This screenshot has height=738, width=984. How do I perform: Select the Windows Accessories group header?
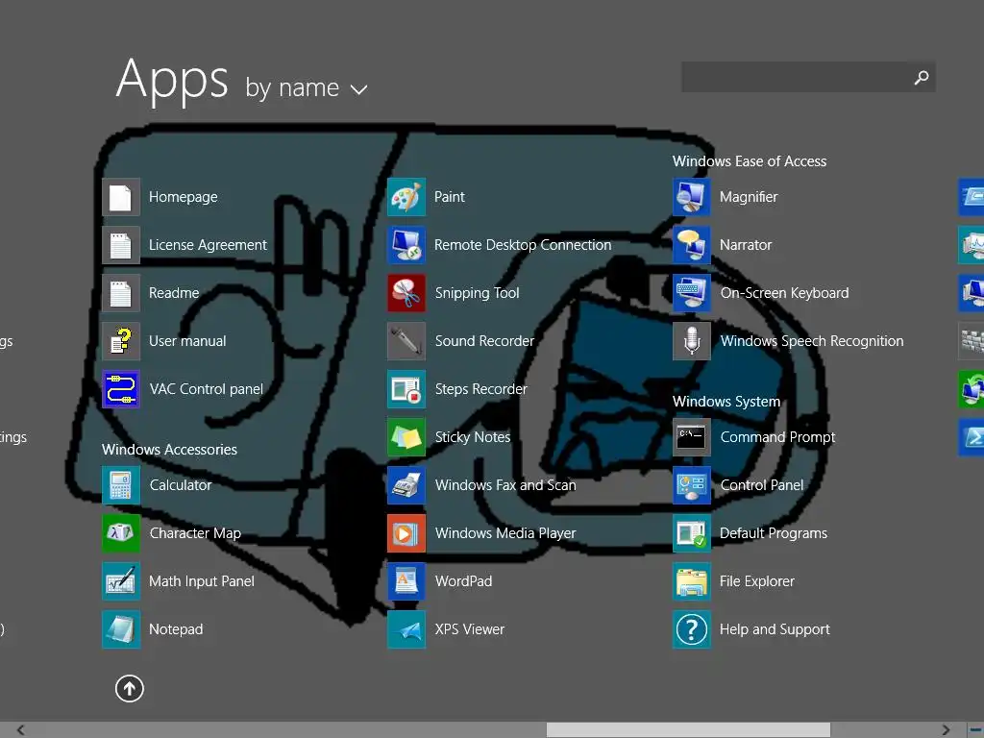169,450
